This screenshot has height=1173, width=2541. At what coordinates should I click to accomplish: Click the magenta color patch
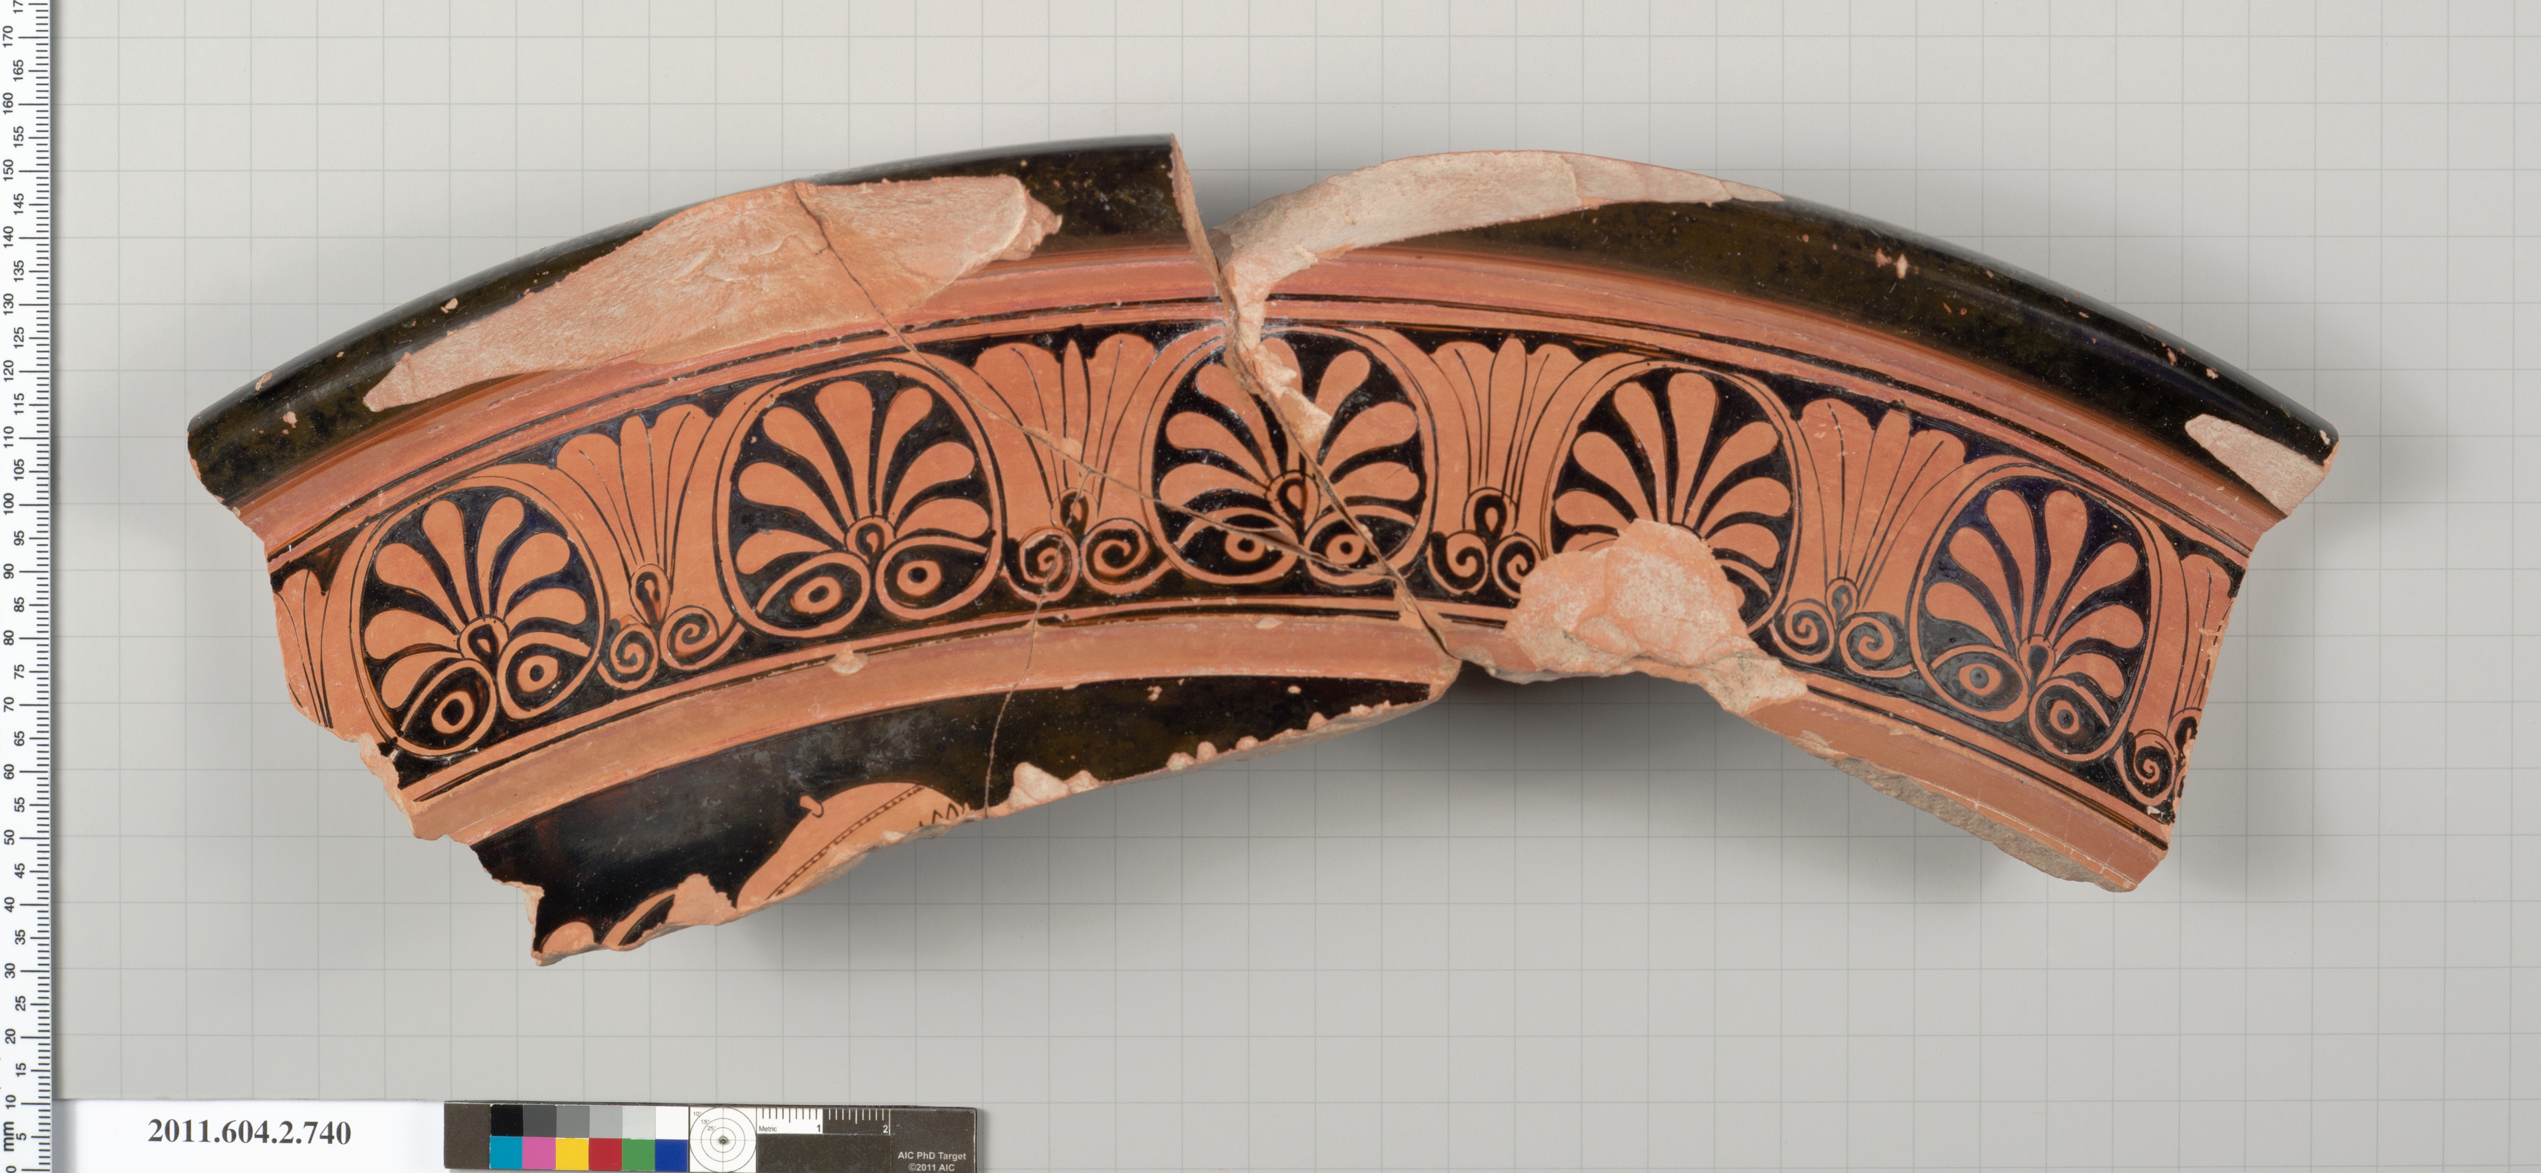point(539,1152)
